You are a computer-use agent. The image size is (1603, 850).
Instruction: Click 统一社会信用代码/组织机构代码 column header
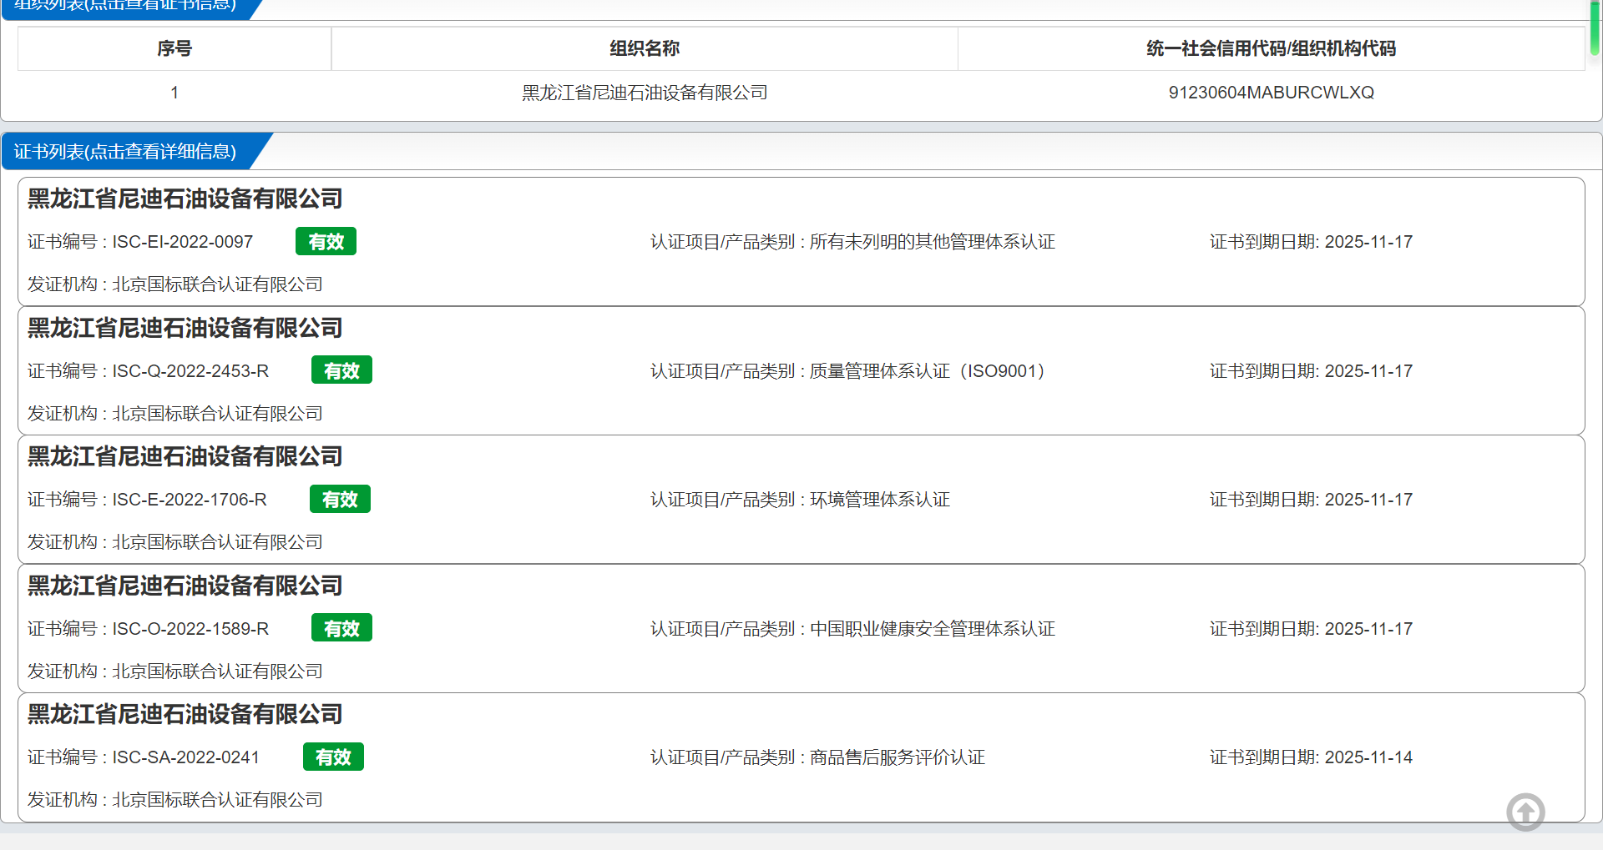[1271, 48]
